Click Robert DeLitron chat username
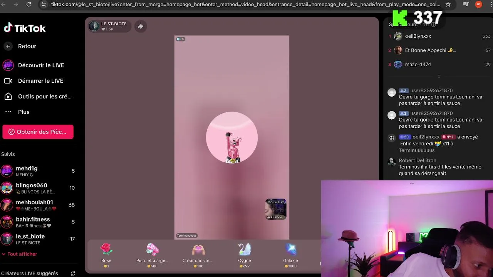The height and width of the screenshot is (277, 493). pos(418,160)
